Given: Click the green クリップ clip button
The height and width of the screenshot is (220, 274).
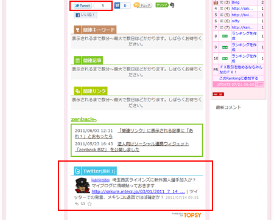Looking at the screenshot, I should [162, 5].
